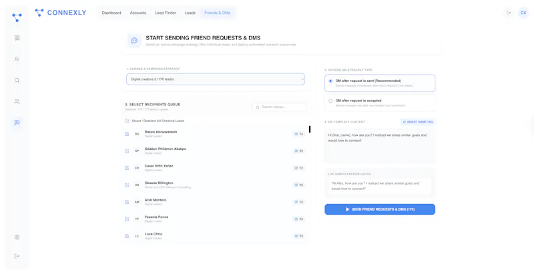Click the CR avatar for Cesar Riffo Yañez
Viewport: 534px width, 272px height.
click(137, 168)
